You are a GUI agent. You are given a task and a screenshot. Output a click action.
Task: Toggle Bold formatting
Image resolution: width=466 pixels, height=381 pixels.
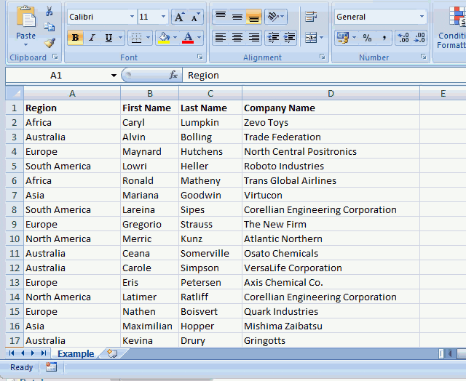point(75,38)
